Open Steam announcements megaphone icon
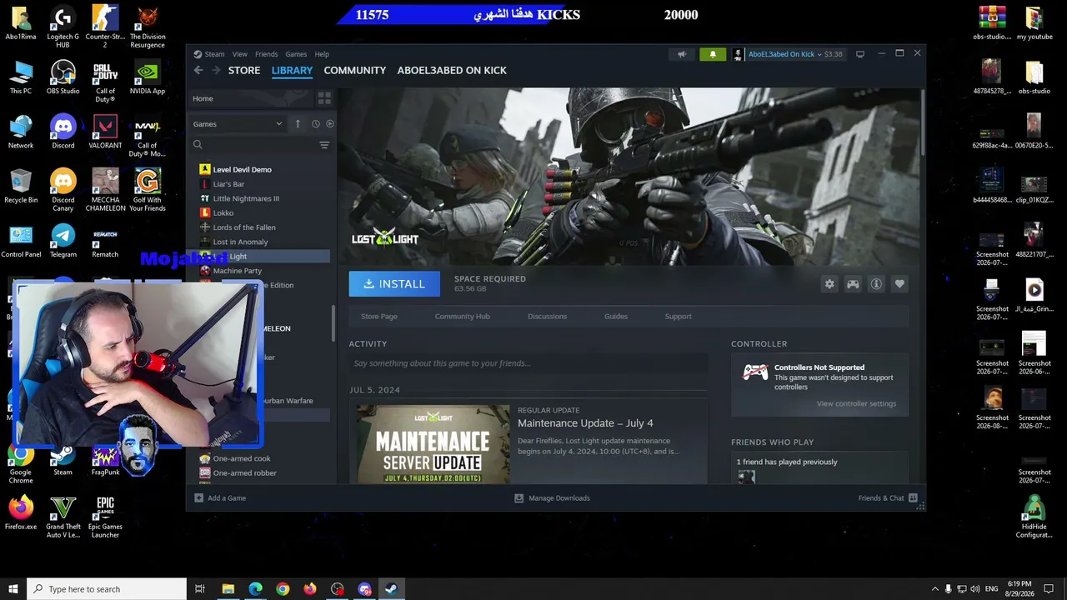The width and height of the screenshot is (1067, 600). coord(682,54)
